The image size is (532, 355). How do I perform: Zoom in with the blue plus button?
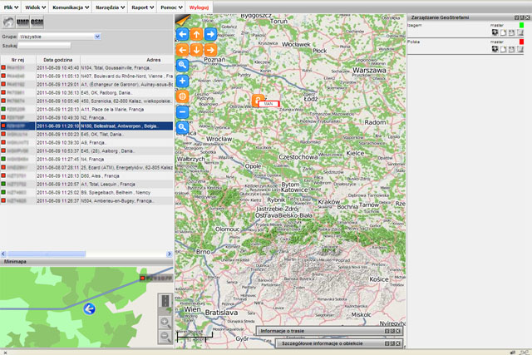183,81
